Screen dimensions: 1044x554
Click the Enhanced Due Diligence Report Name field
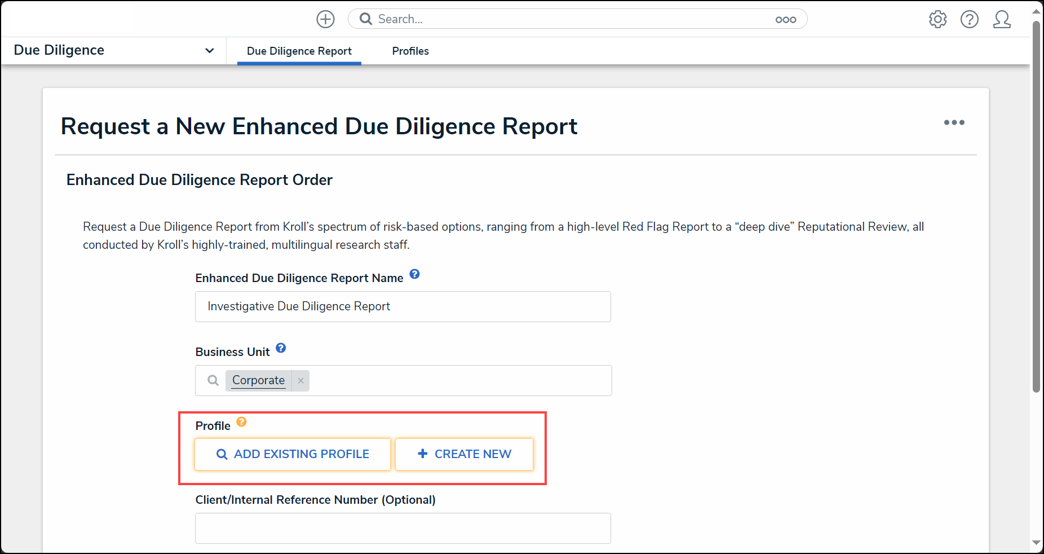click(x=403, y=306)
